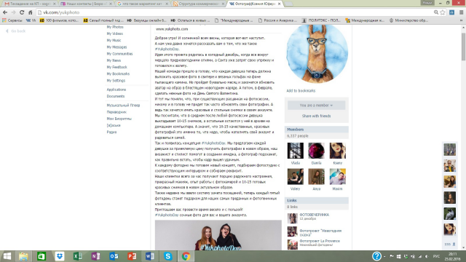This screenshot has height=262, width=466.
Task: Open member Anya's avatar
Action: click(317, 176)
